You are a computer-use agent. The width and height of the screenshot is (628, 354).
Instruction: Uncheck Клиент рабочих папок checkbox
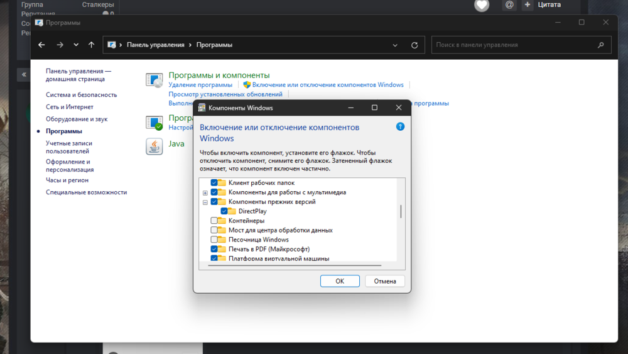pyautogui.click(x=214, y=182)
